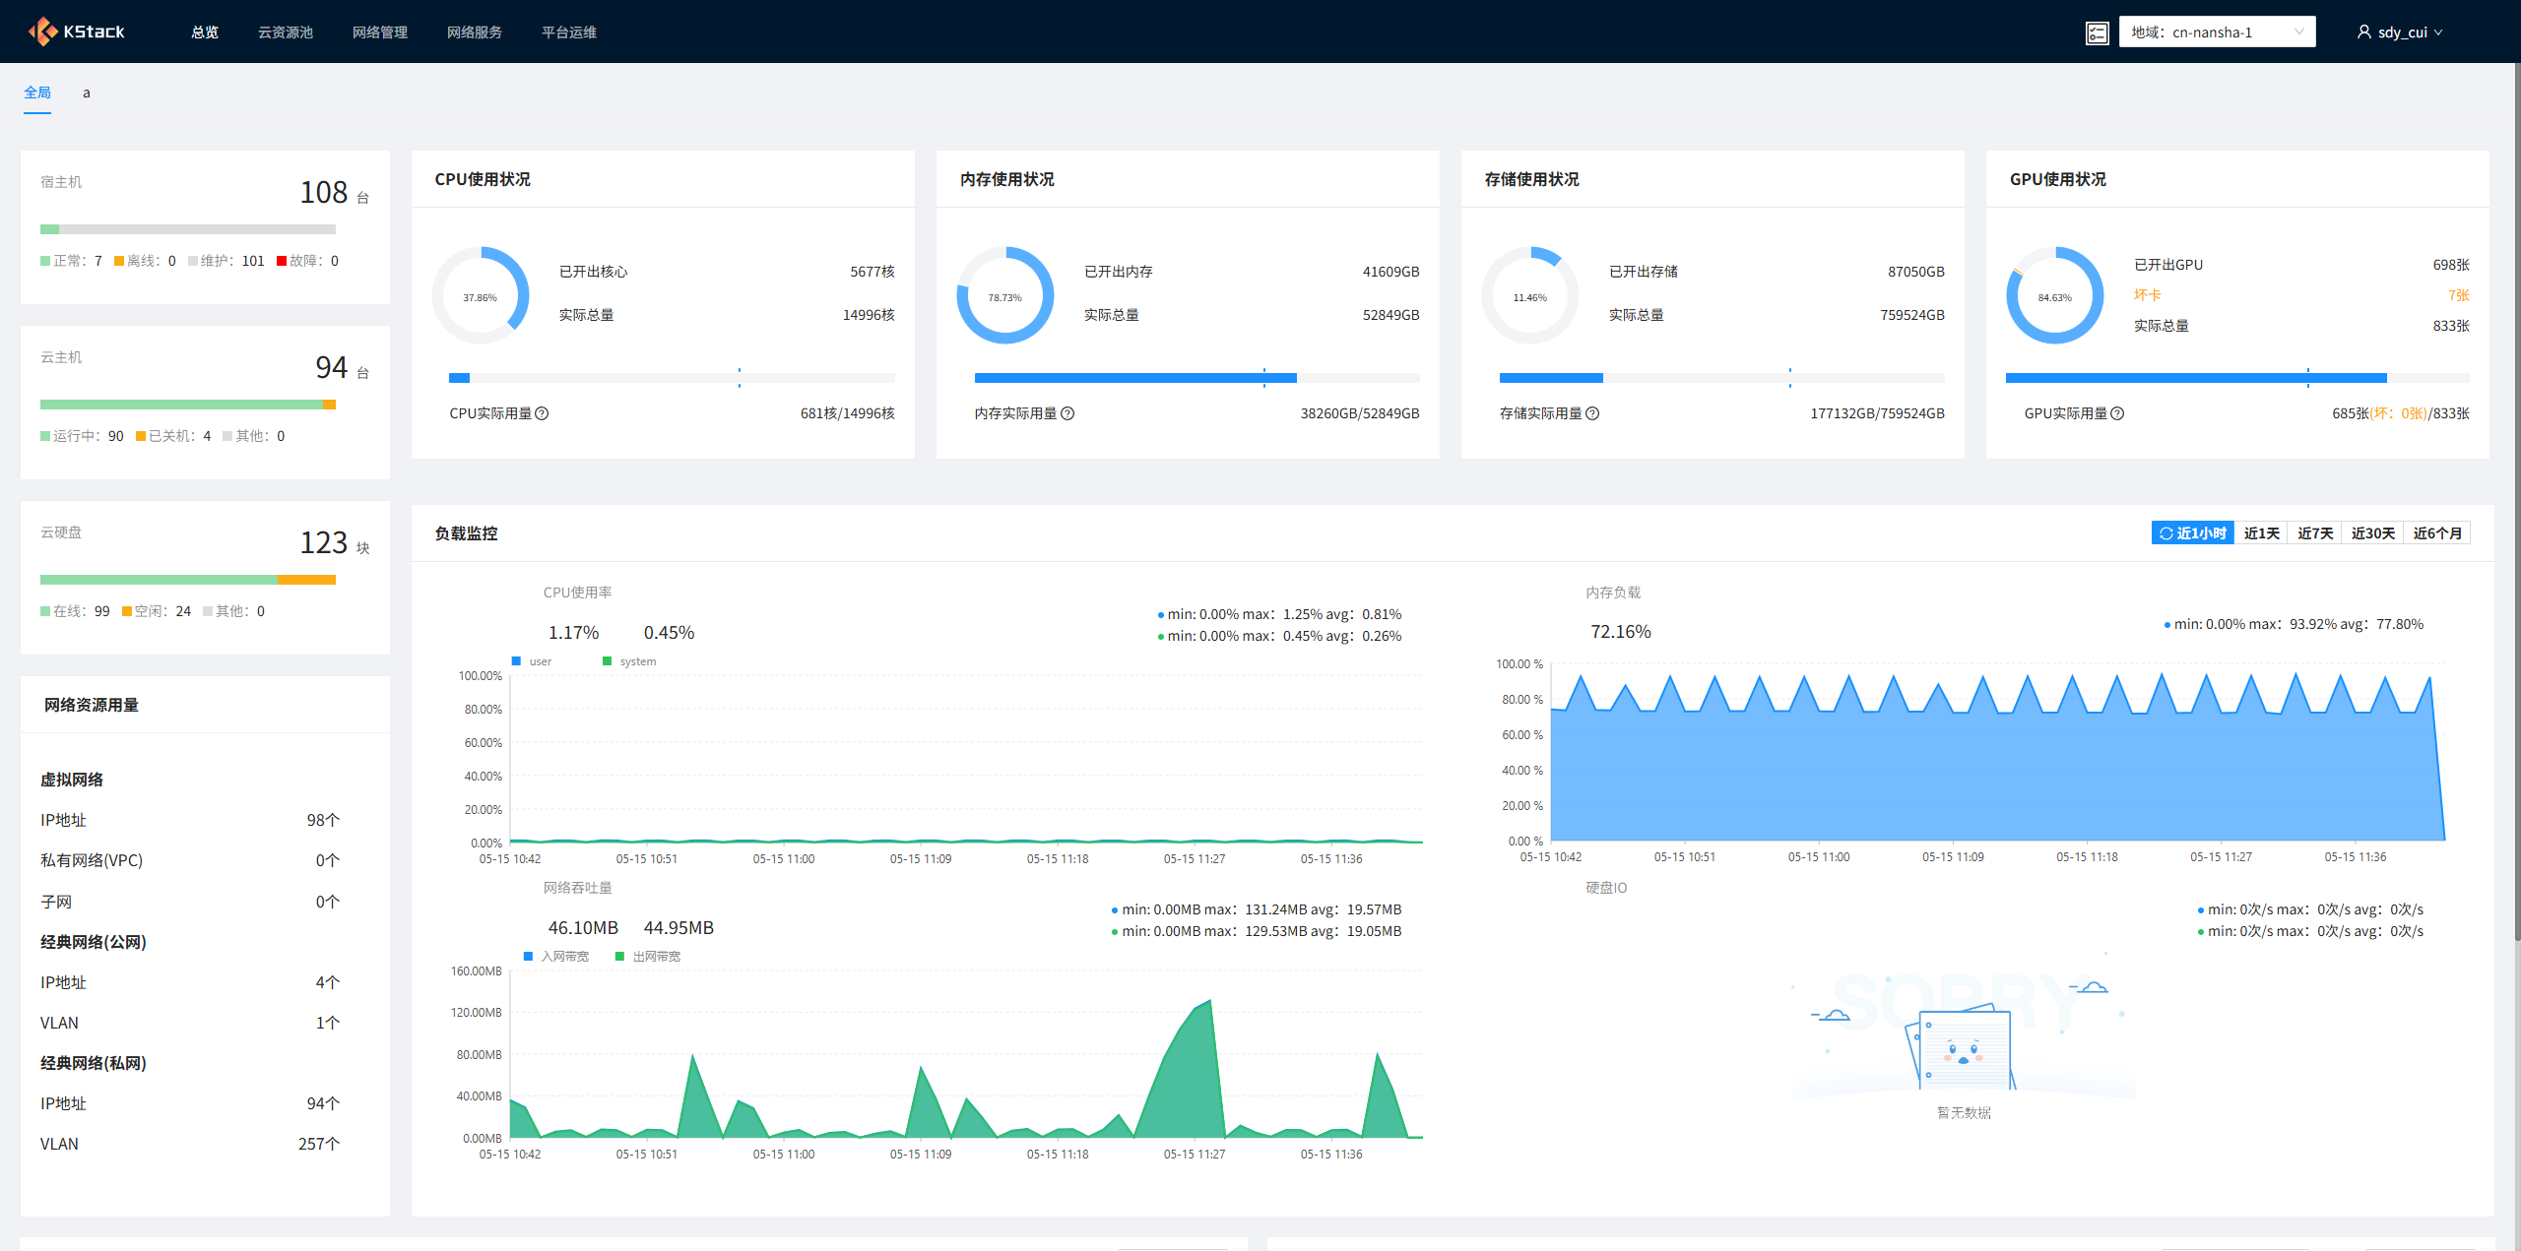
Task: Click the memory usage progress bar
Action: click(1196, 378)
